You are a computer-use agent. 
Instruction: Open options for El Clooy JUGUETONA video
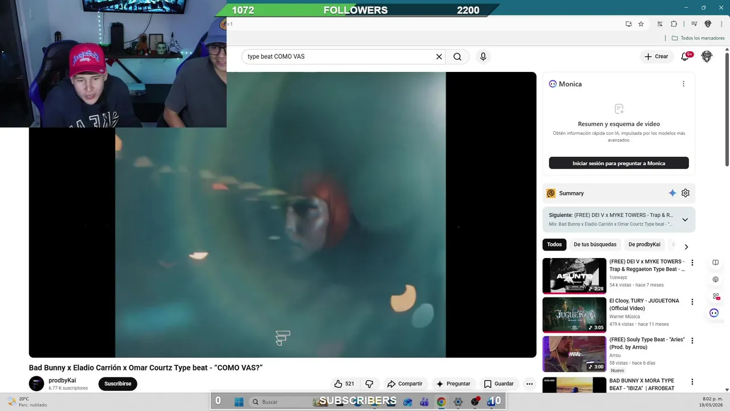692,301
